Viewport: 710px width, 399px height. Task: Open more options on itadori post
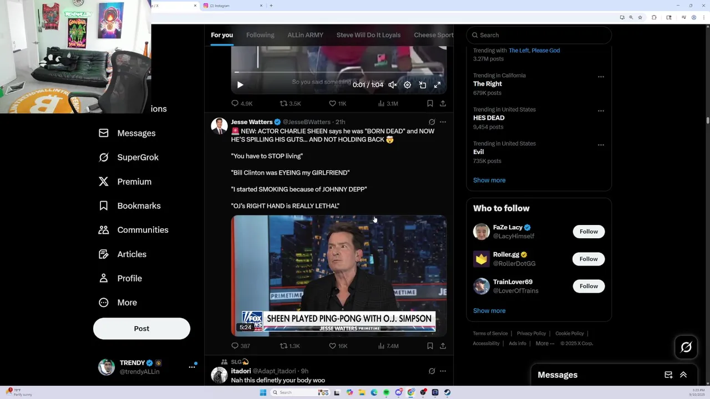pos(443,371)
